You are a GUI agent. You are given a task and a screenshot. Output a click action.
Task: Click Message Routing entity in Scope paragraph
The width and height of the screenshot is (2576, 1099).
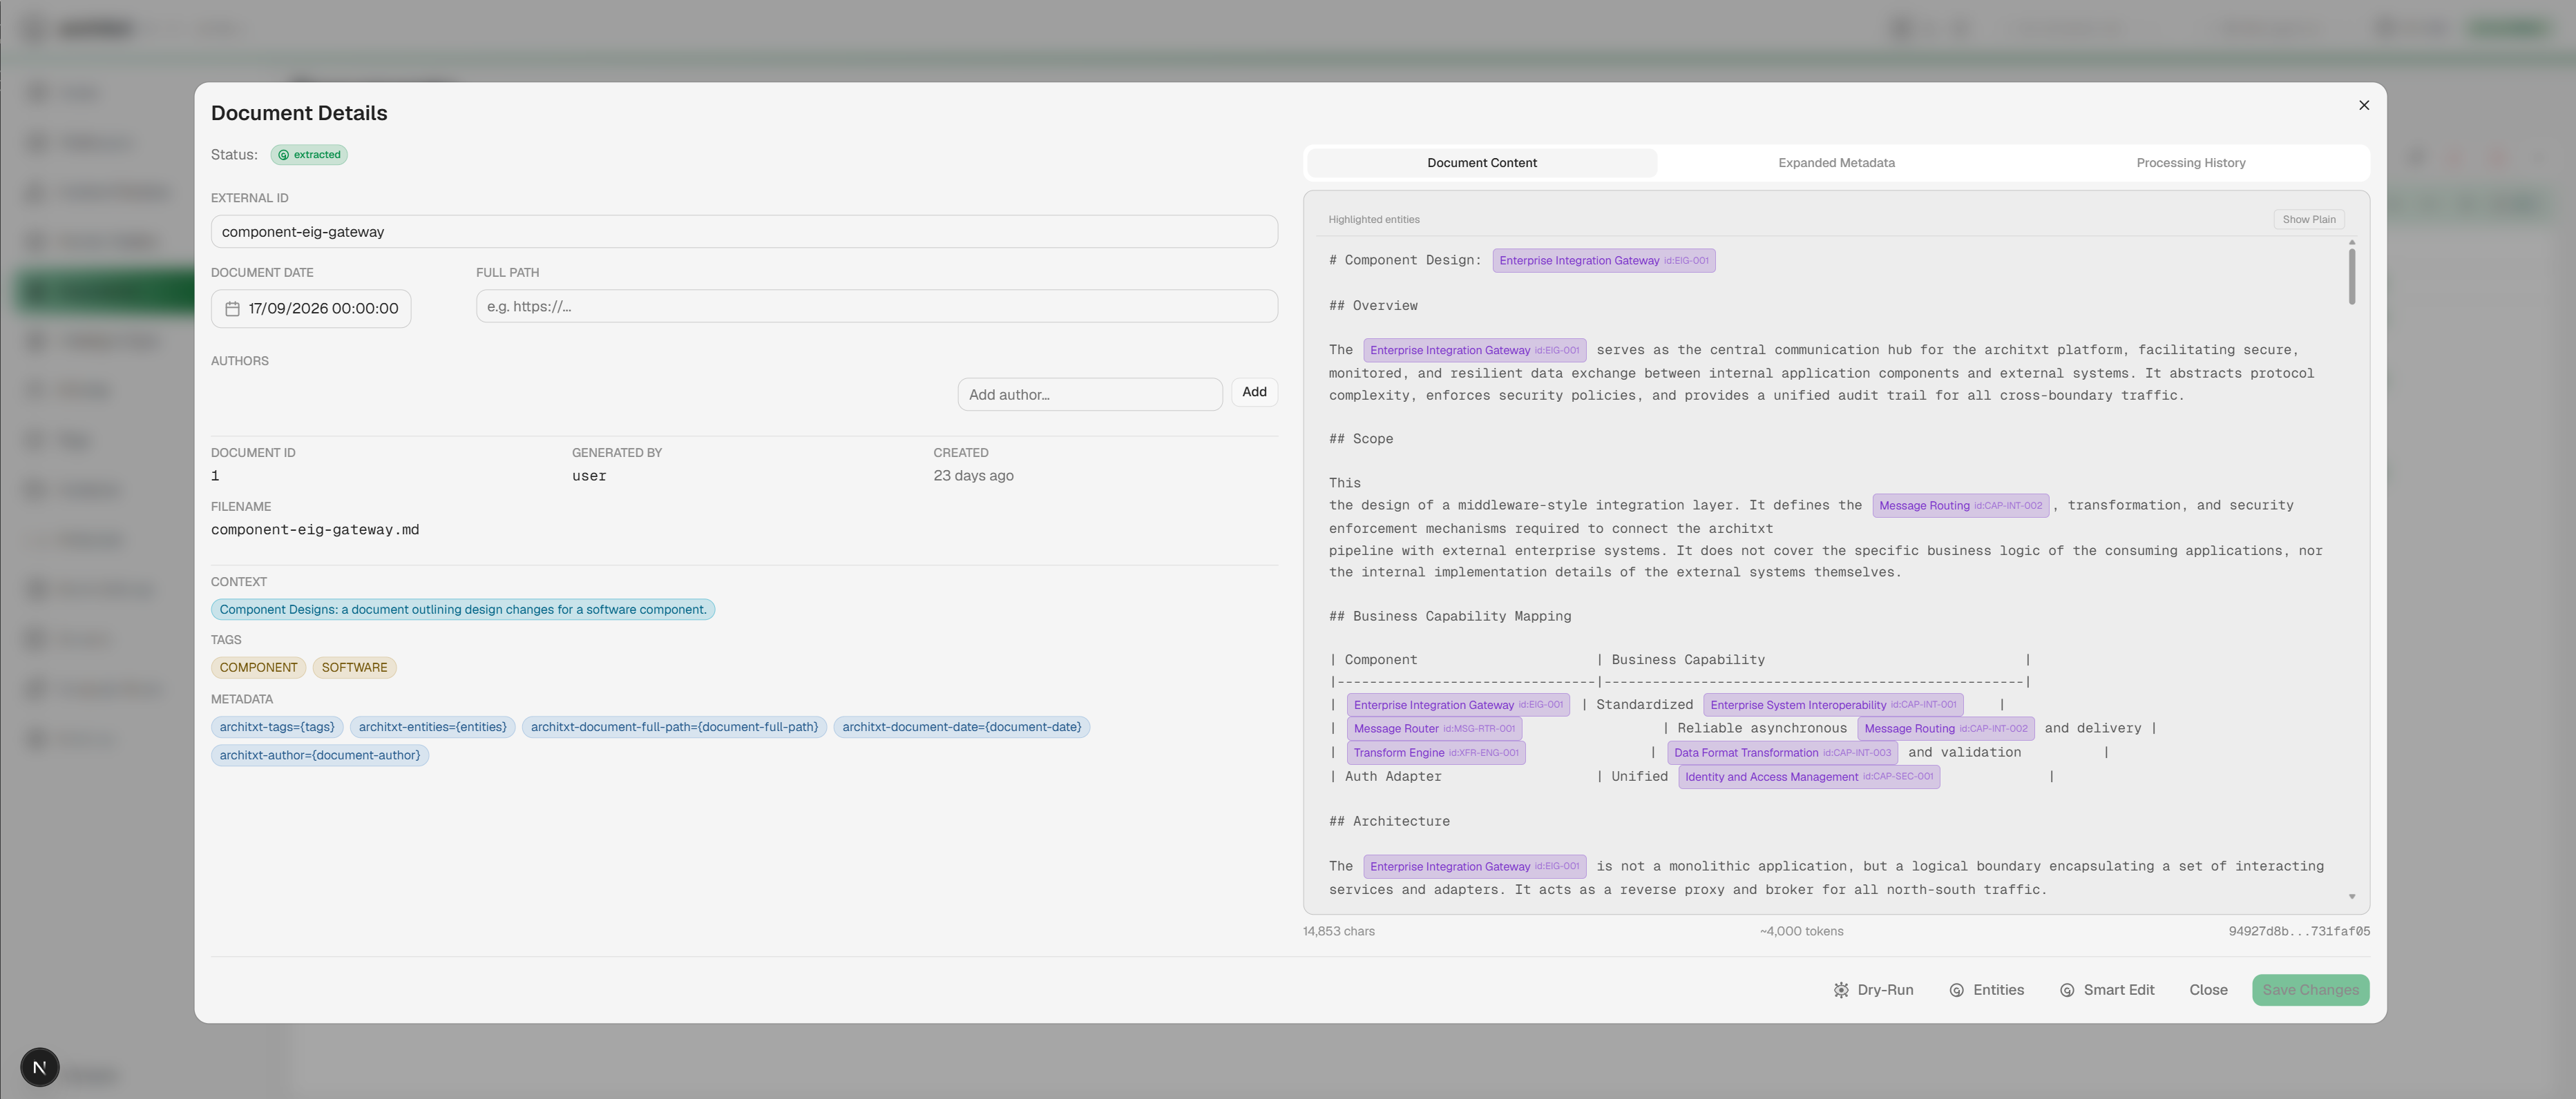1960,505
